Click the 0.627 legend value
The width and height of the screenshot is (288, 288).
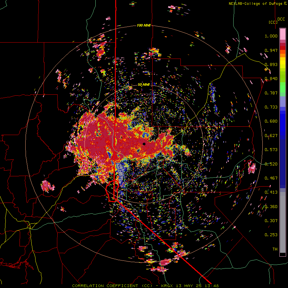pos(271,136)
